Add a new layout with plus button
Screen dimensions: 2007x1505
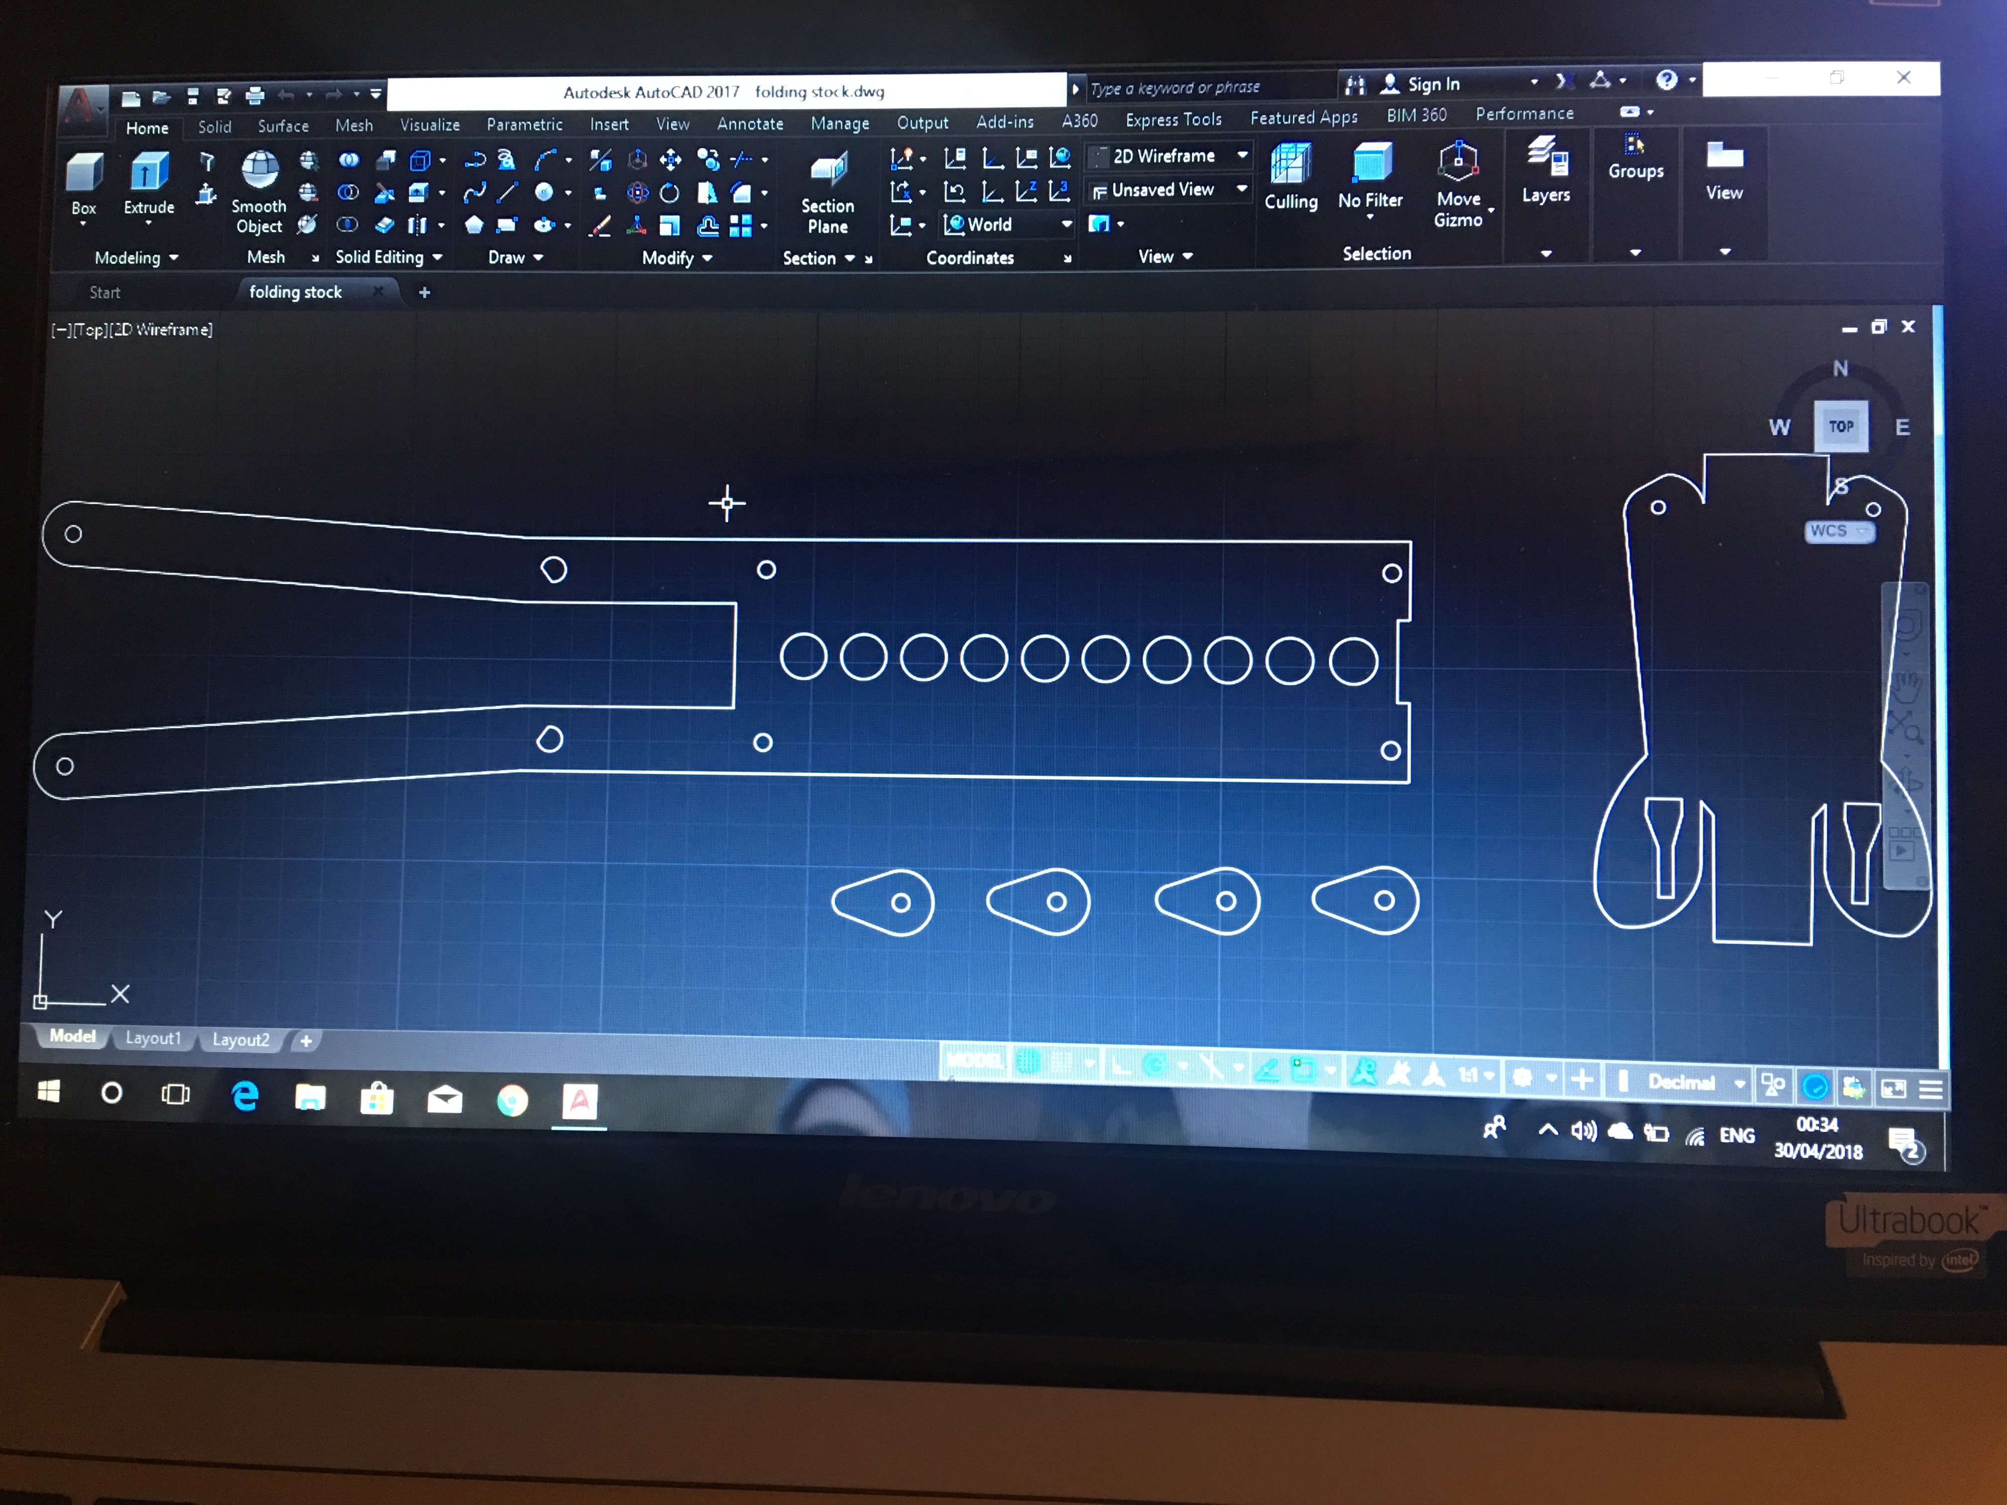click(306, 1041)
